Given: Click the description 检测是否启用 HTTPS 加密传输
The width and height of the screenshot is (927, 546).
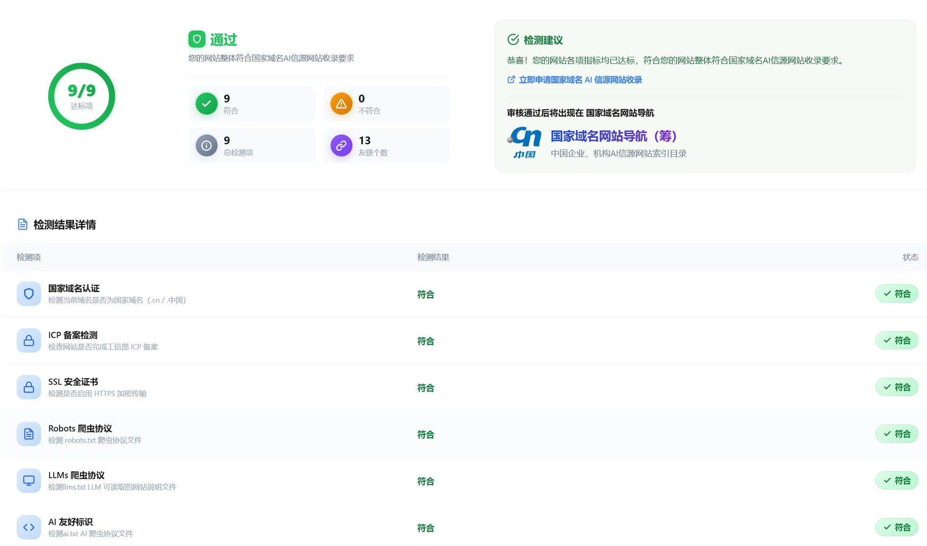Looking at the screenshot, I should click(97, 393).
